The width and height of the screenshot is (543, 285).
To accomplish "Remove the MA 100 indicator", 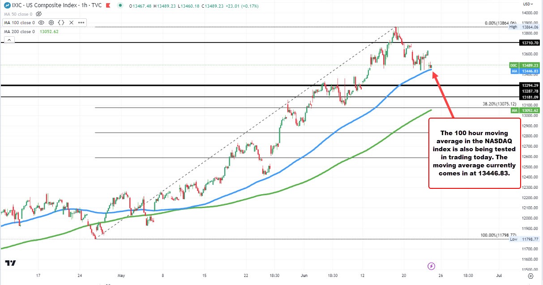I will pos(71,22).
